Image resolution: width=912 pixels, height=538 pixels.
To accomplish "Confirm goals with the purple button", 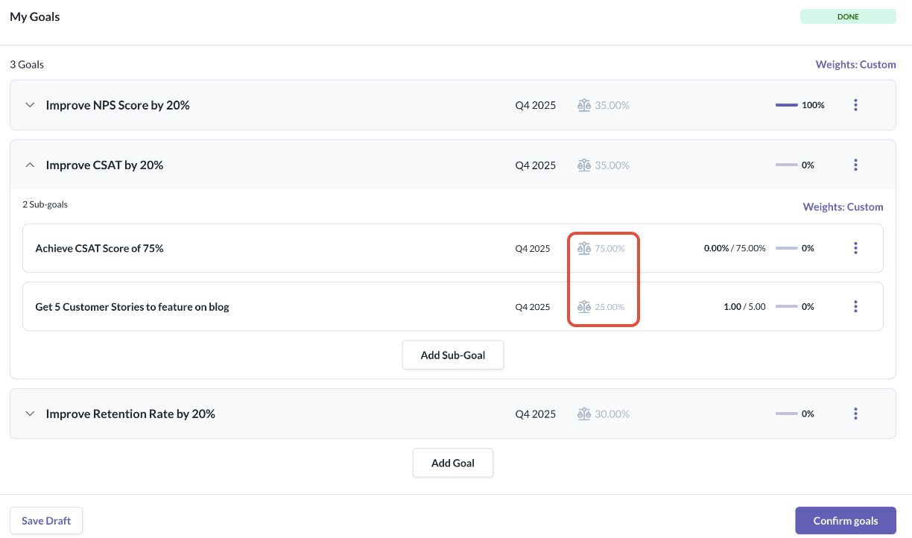I will (x=846, y=521).
